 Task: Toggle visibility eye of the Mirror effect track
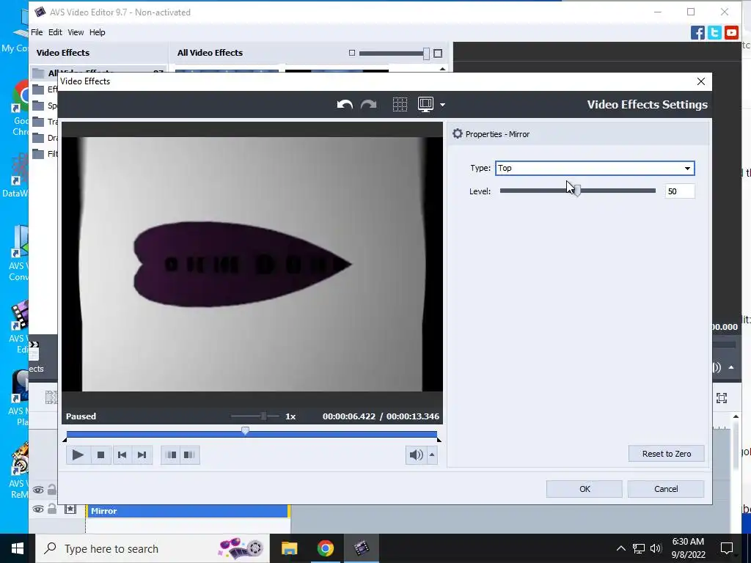(x=38, y=509)
